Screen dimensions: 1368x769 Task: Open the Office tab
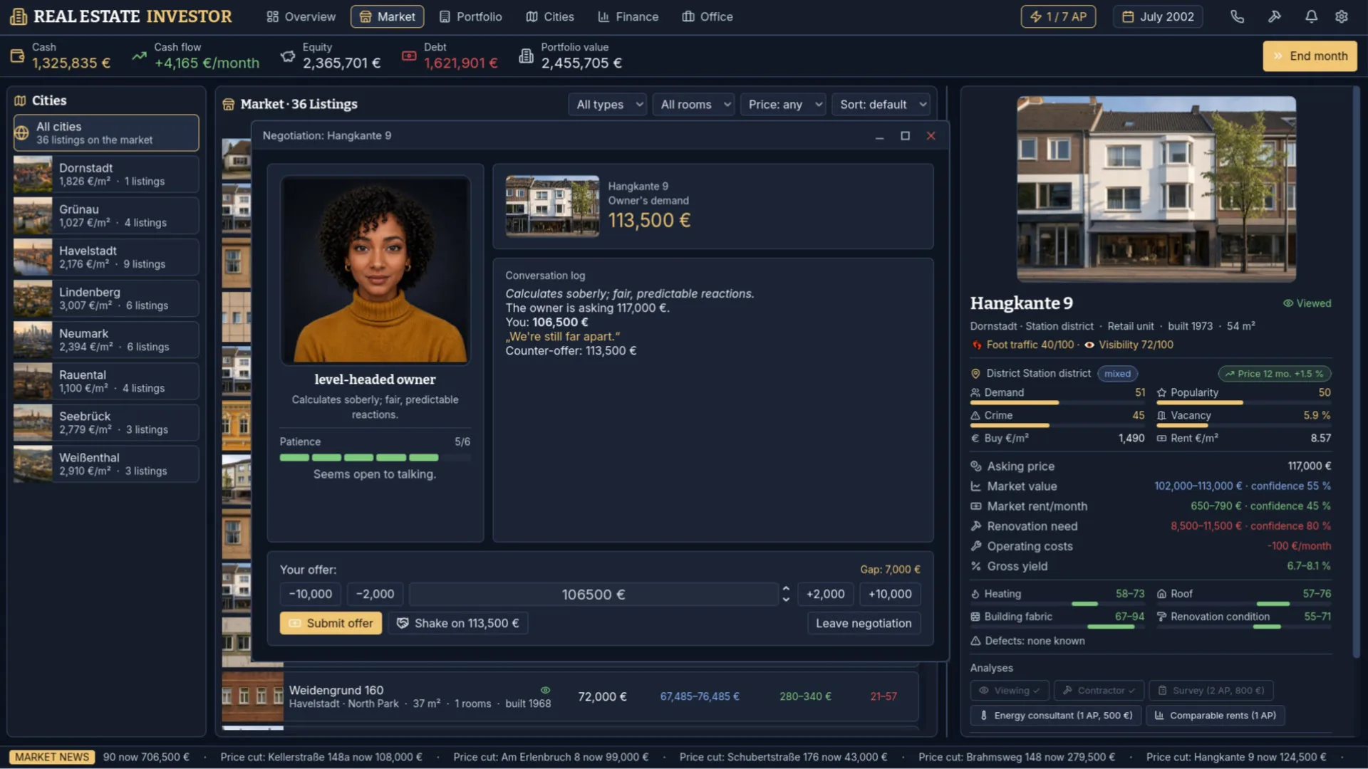tap(707, 16)
